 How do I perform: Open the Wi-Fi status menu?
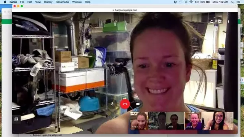(191, 2)
